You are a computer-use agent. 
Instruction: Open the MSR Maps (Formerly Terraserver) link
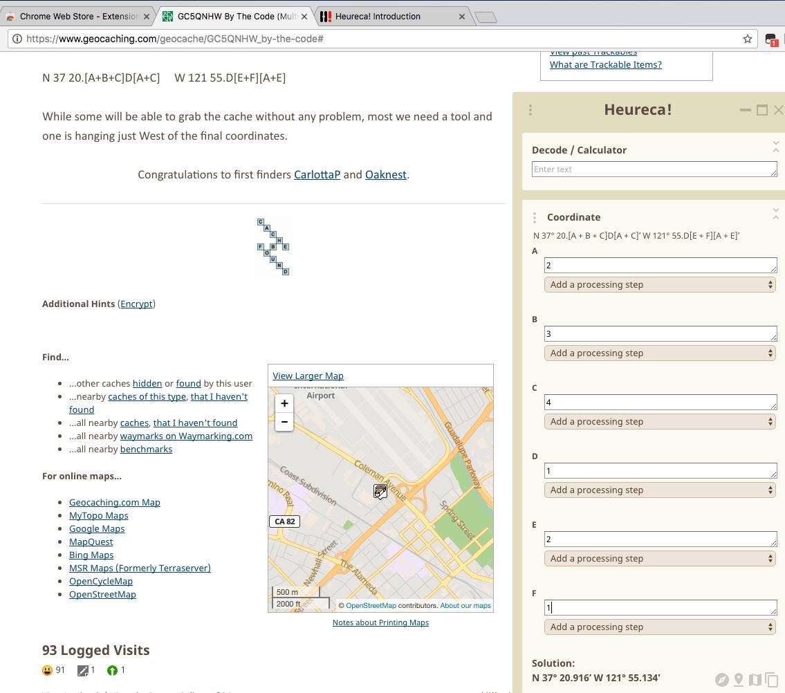[x=140, y=569]
